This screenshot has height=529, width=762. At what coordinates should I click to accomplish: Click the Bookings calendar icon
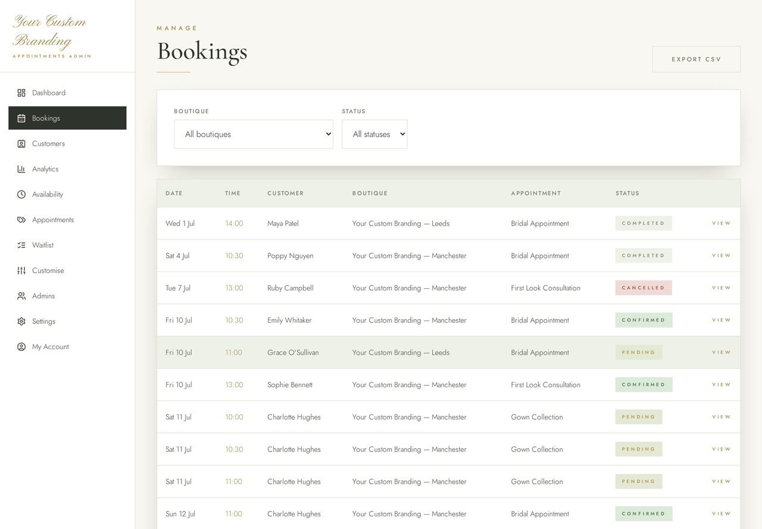point(21,119)
